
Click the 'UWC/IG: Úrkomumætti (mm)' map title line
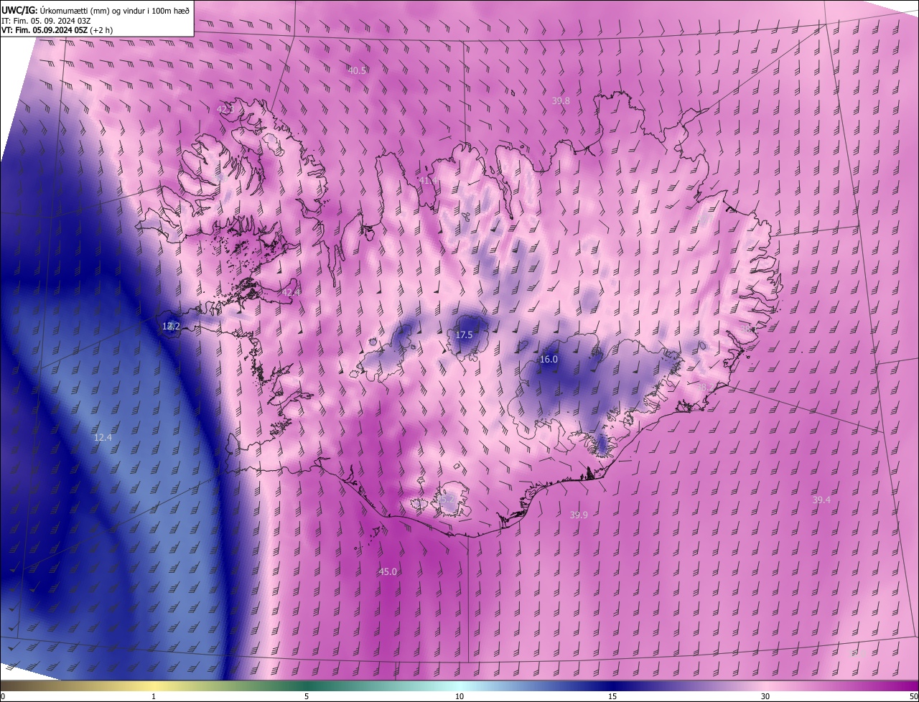95,10
